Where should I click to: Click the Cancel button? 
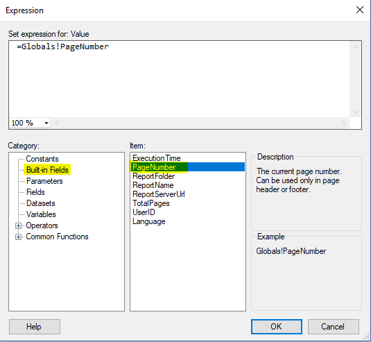click(x=333, y=327)
